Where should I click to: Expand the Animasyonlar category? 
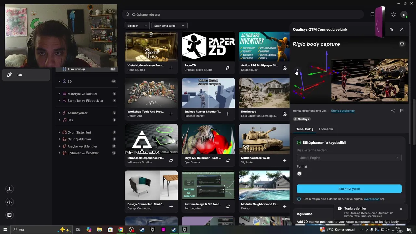[x=59, y=113]
